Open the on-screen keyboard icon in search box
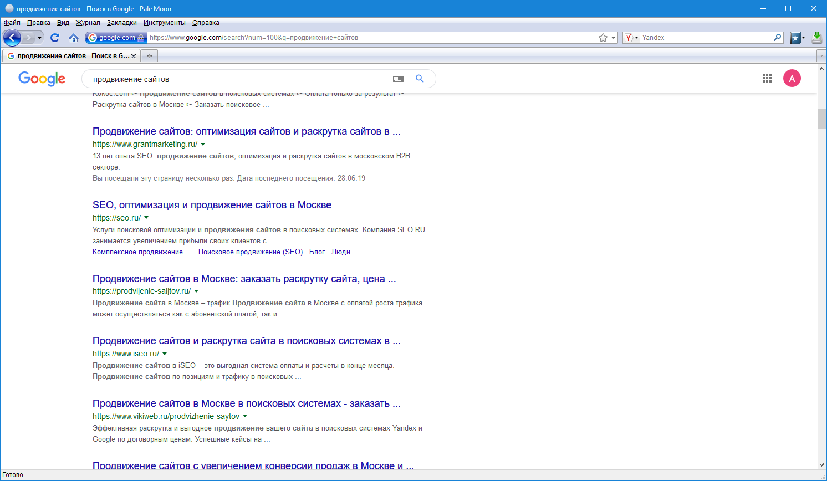Screen dimensions: 827x481 (x=398, y=79)
